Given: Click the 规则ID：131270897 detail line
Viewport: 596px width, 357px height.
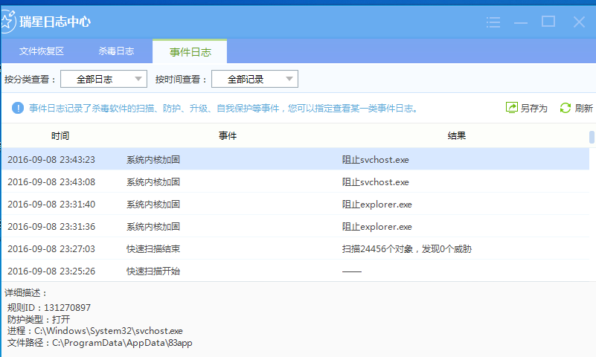Looking at the screenshot, I should pyautogui.click(x=49, y=307).
